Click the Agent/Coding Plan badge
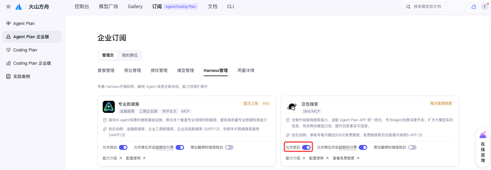This screenshot has width=491, height=170. pos(180,7)
